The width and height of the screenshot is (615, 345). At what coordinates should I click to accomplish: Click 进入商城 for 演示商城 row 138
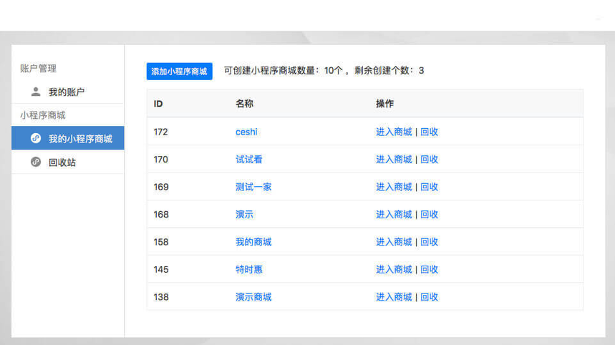pyautogui.click(x=394, y=297)
